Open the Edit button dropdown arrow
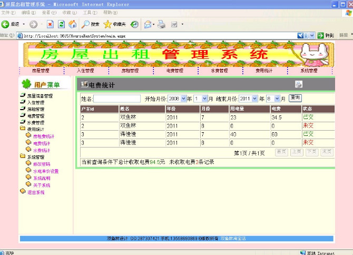This screenshot has height=255, width=353. 182,24
